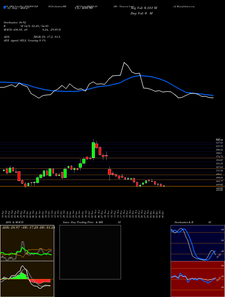
Task: Open the MACD histogram chart panel
Action: (27, 279)
